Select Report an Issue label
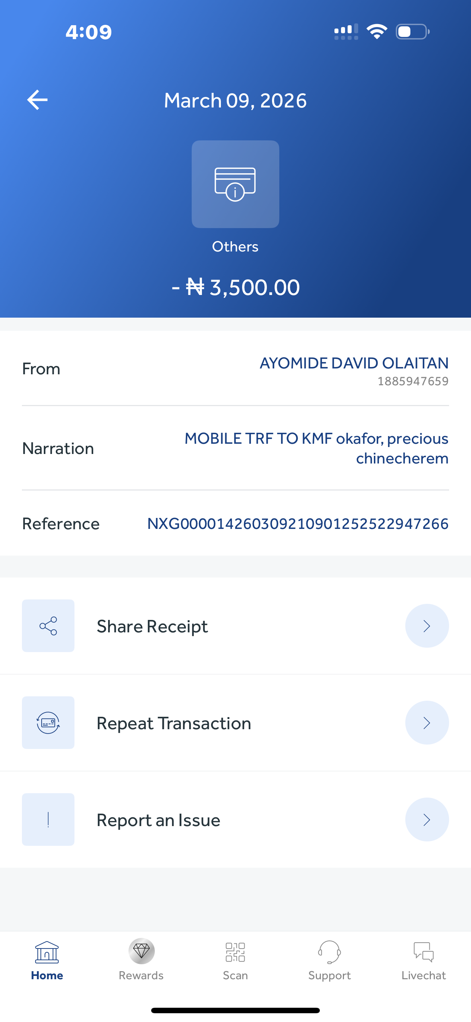 tap(158, 820)
